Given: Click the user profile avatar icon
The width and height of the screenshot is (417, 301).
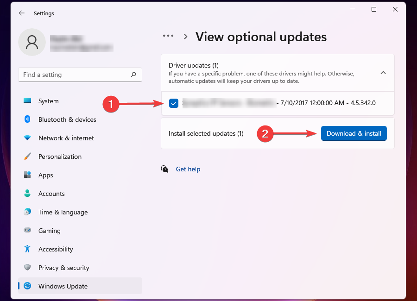Looking at the screenshot, I should (32, 42).
